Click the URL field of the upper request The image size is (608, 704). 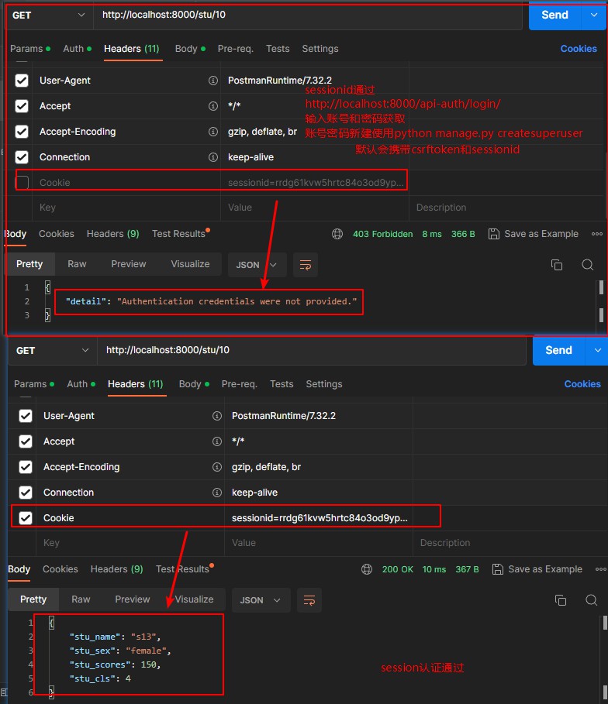(x=308, y=15)
